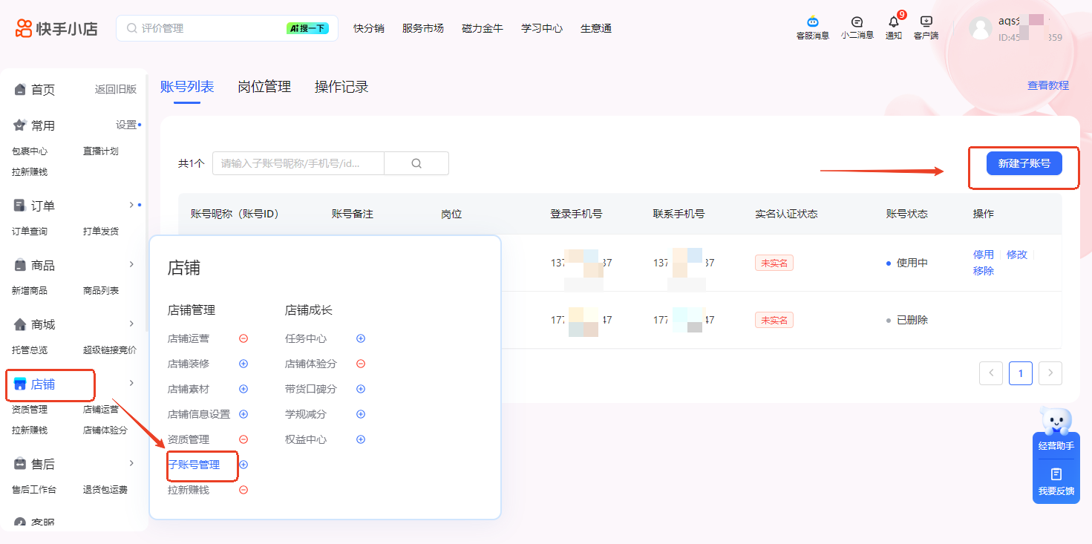Switch to the 账号列表 tab
Viewport: 1092px width, 544px height.
pos(187,87)
